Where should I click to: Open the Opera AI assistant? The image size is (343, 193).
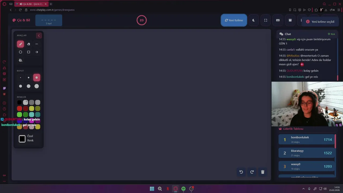333,10
